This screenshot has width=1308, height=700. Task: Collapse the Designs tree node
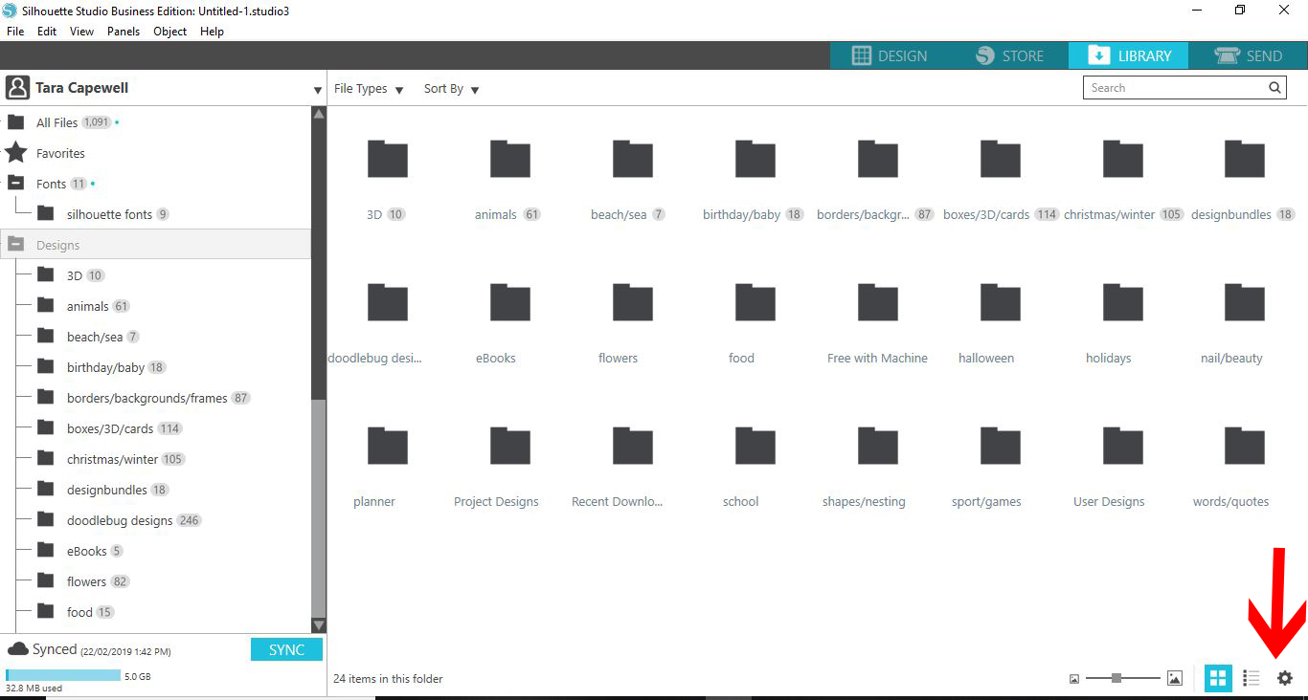point(16,244)
